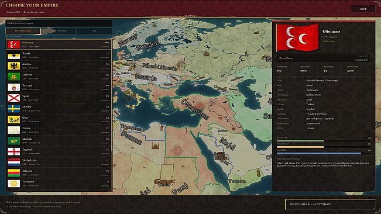Select the Mughals green flag
Viewport: 381px width, 214px height.
(x=13, y=141)
